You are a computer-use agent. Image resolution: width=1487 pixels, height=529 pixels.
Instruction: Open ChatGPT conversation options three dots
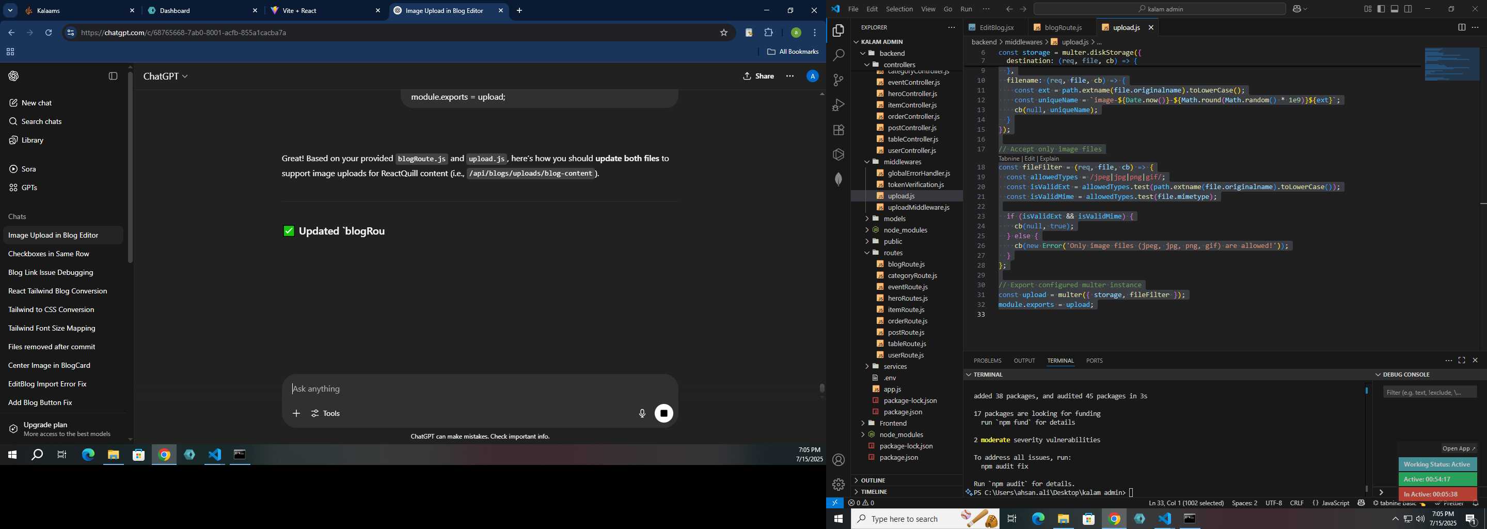(x=789, y=76)
